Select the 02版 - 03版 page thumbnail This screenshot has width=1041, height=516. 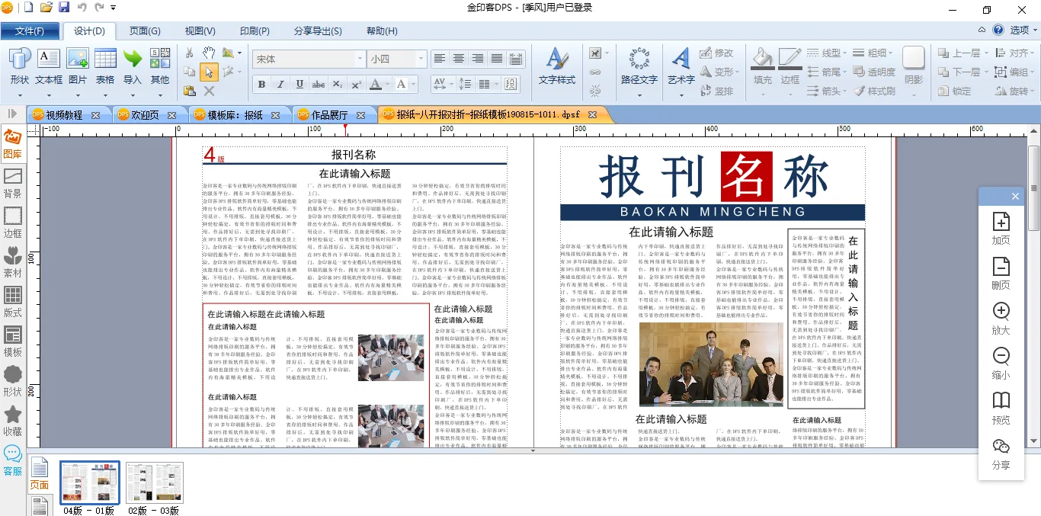click(155, 482)
